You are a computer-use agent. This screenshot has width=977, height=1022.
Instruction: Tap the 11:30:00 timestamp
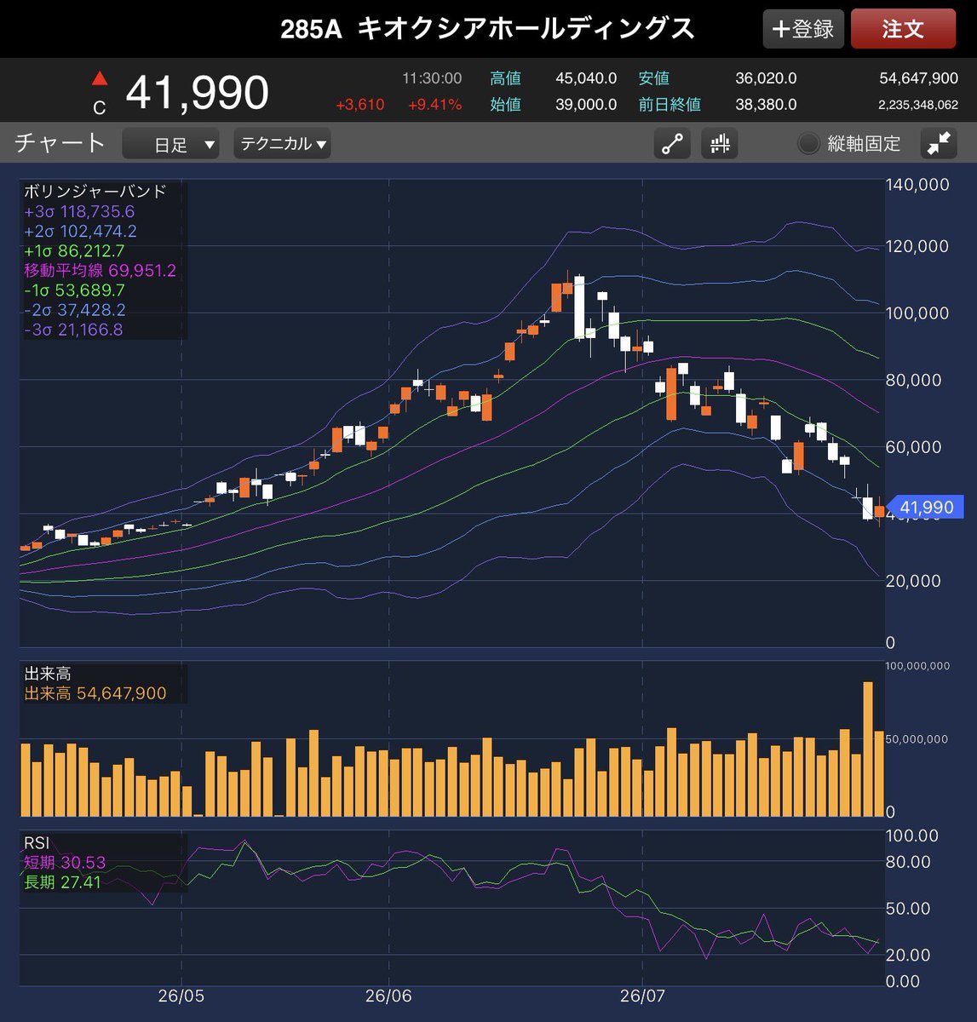(433, 78)
